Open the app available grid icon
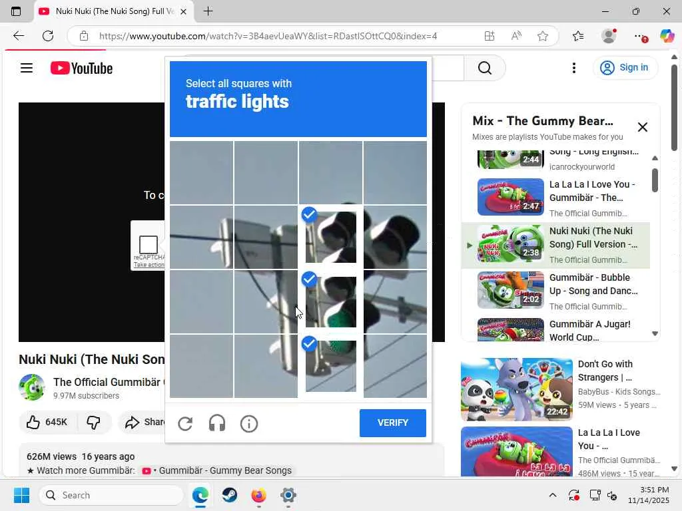The width and height of the screenshot is (682, 511). 490,36
